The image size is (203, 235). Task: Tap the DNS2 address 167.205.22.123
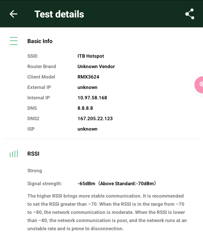[95, 118]
